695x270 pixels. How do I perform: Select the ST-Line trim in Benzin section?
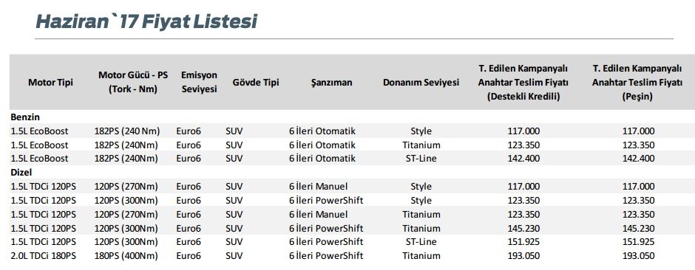point(421,158)
